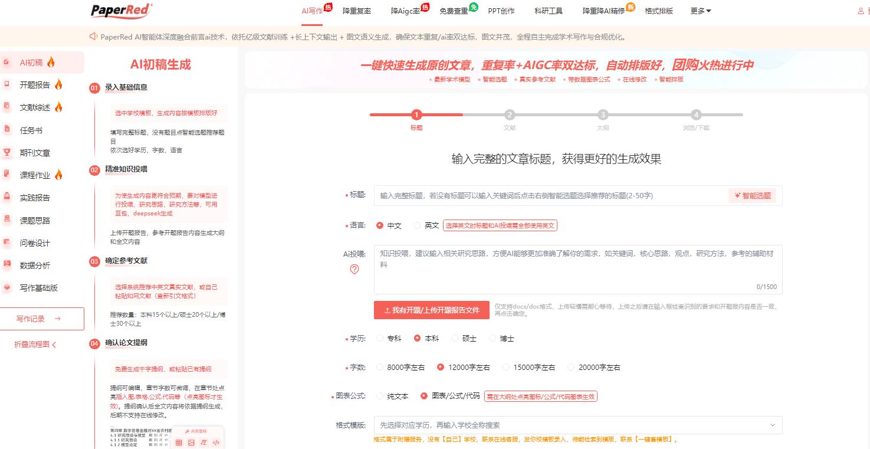
Task: Choose 8000字左右 word count
Action: [x=380, y=367]
